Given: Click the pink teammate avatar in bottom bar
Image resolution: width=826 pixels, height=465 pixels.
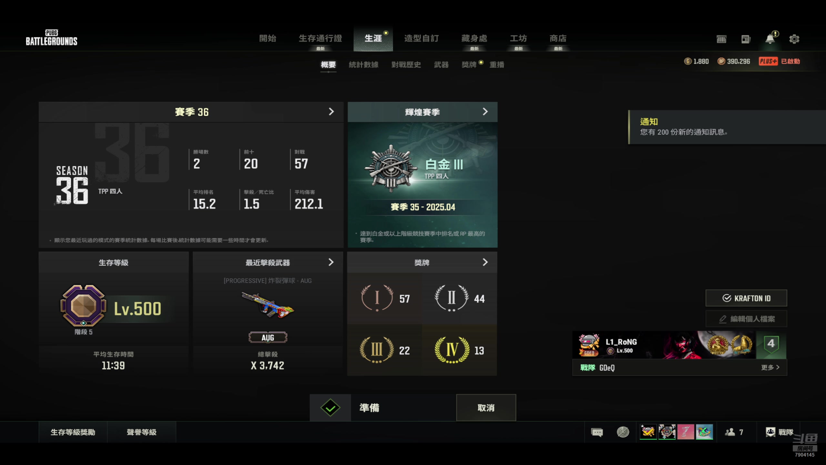Looking at the screenshot, I should [686, 432].
